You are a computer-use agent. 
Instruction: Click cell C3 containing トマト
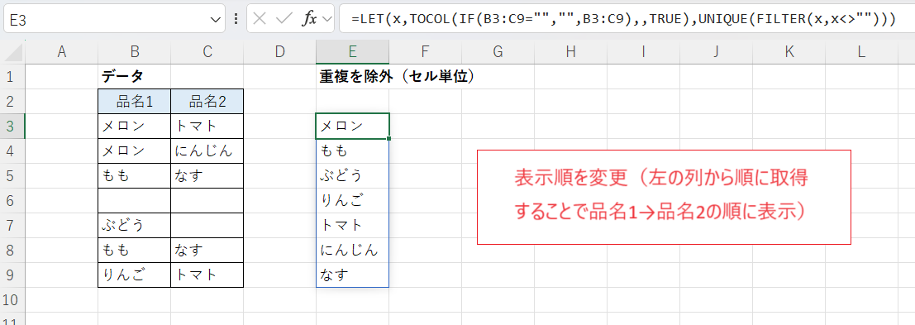point(207,126)
